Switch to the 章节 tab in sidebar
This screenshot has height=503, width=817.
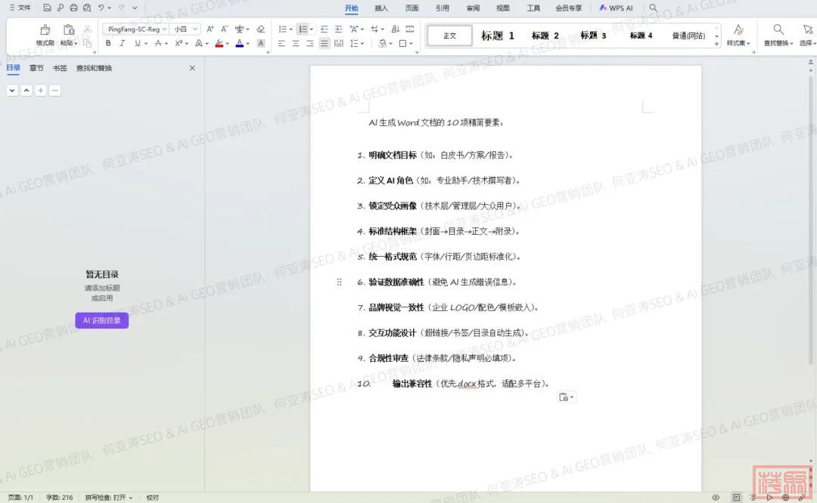[x=36, y=68]
